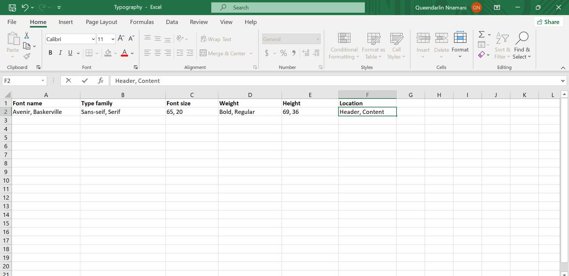Image resolution: width=569 pixels, height=276 pixels.
Task: Click the Increase Indent icon
Action: [190, 53]
